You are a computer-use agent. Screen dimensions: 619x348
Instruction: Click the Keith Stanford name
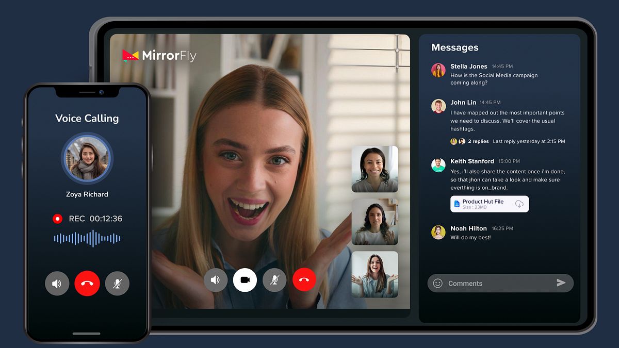[472, 161]
